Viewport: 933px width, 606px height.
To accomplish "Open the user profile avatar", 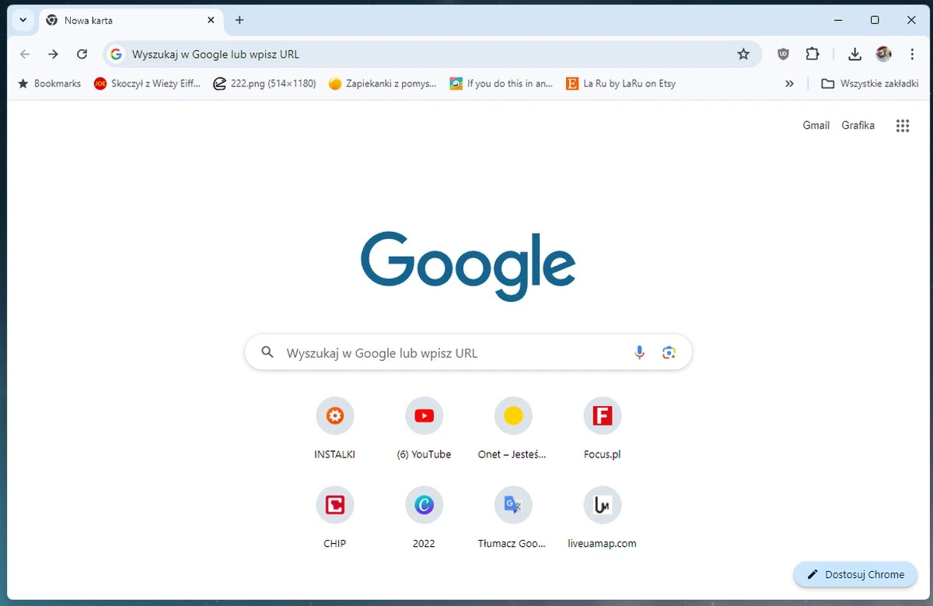I will point(883,54).
